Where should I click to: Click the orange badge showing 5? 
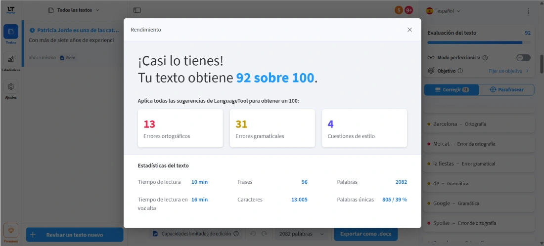[399, 10]
